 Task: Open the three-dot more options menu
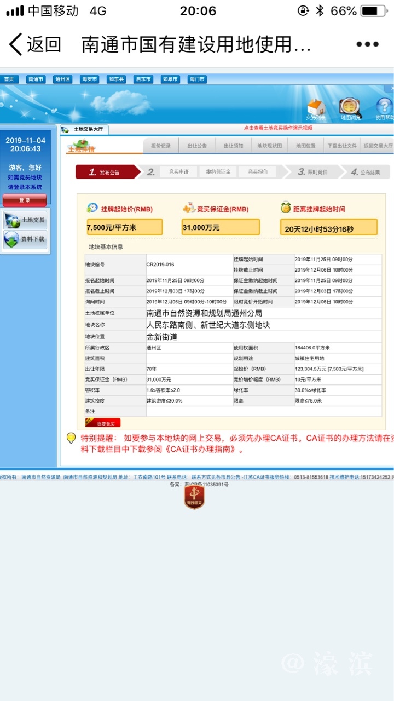pos(367,45)
